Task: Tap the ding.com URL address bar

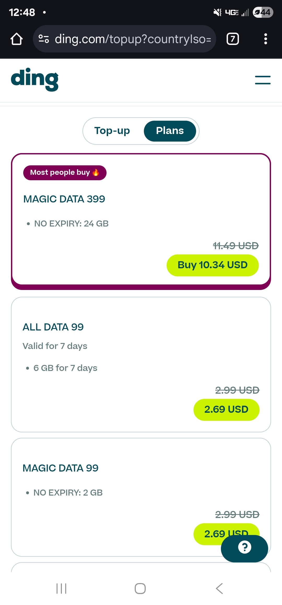Action: click(x=133, y=39)
